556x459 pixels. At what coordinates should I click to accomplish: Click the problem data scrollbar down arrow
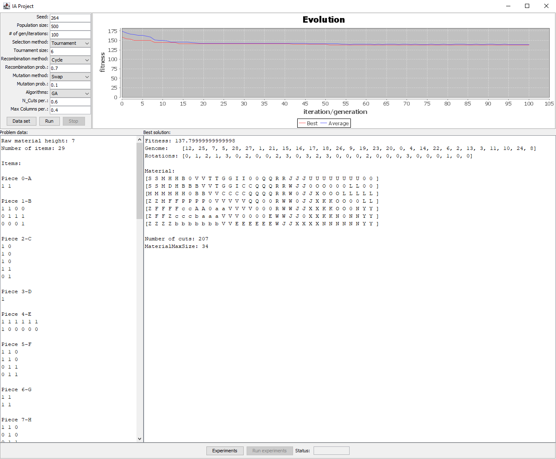[x=139, y=438]
